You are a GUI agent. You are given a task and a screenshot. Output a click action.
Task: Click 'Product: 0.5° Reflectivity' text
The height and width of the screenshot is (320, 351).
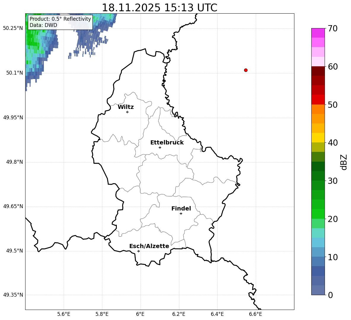click(60, 19)
